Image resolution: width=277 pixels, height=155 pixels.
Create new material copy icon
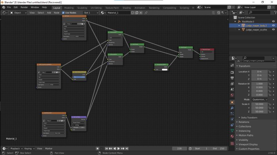coord(137,13)
